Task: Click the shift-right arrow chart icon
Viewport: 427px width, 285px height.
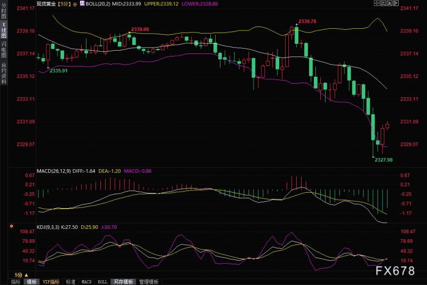Action: coord(396,3)
